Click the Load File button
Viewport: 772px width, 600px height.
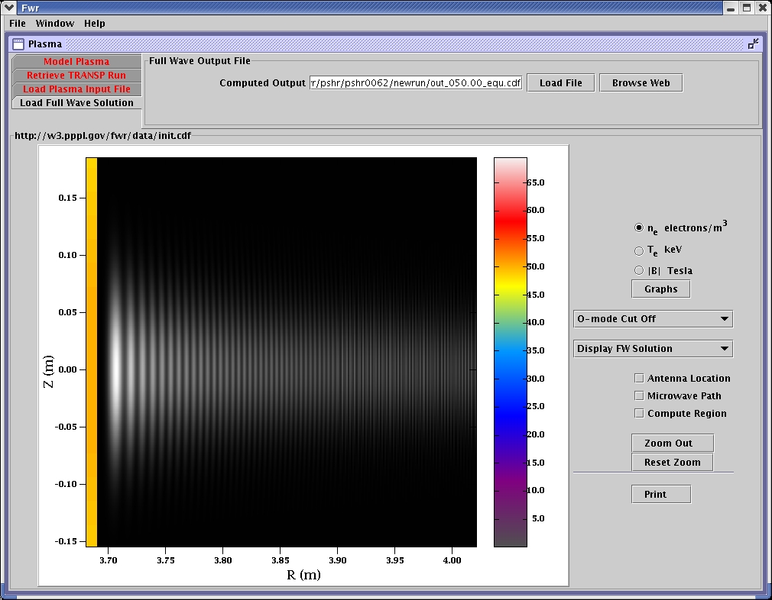tap(561, 83)
